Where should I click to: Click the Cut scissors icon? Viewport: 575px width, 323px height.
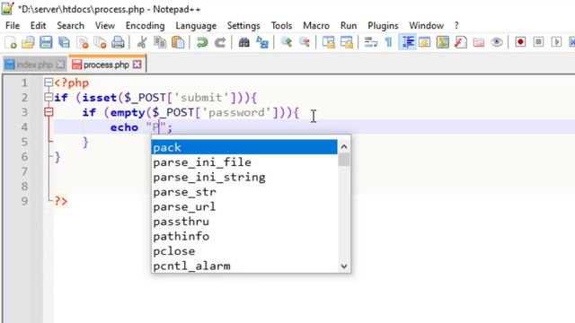click(142, 42)
